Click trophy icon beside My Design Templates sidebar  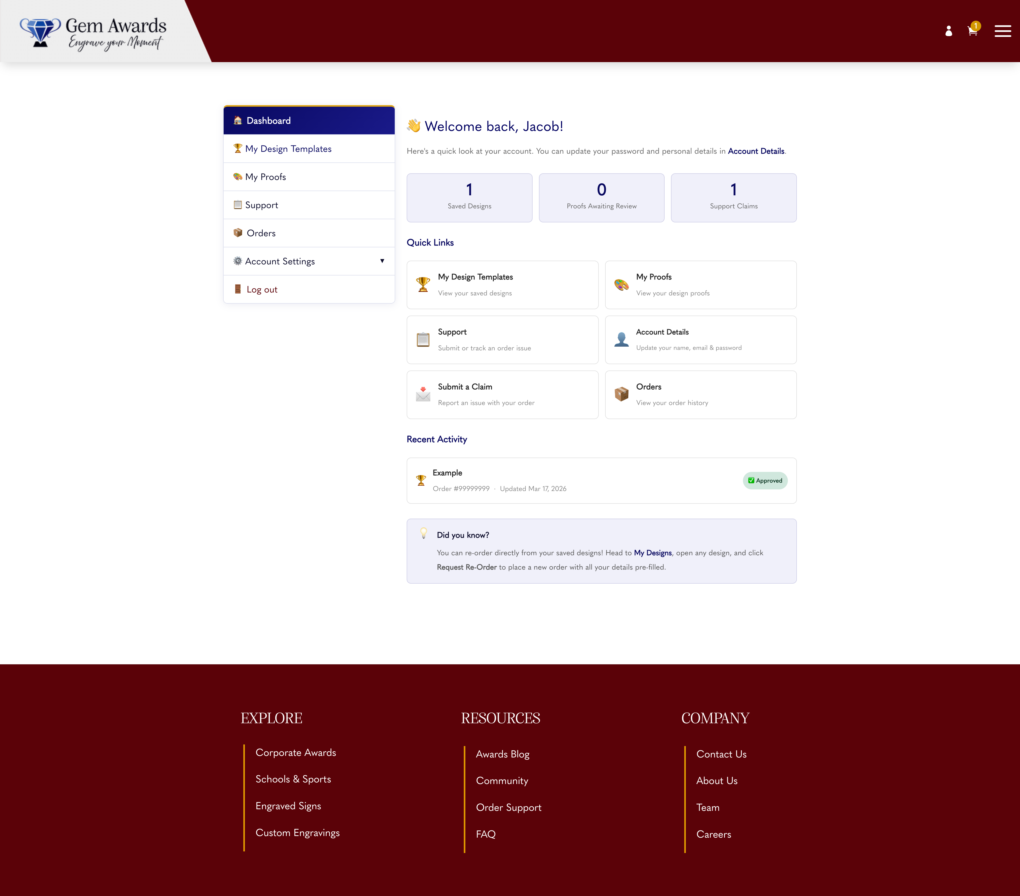click(x=237, y=149)
